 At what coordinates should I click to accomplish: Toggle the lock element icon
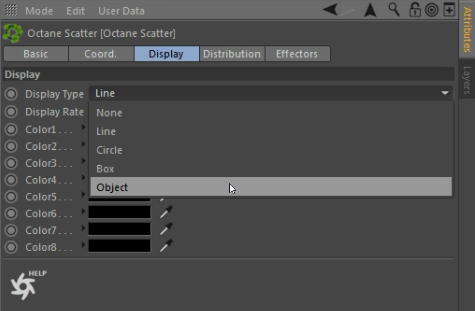click(415, 10)
